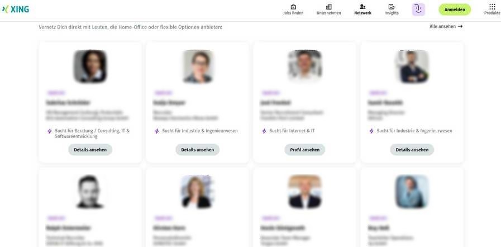
Task: Click lightning icon beside Beratung / Consulting text
Action: pyautogui.click(x=50, y=131)
